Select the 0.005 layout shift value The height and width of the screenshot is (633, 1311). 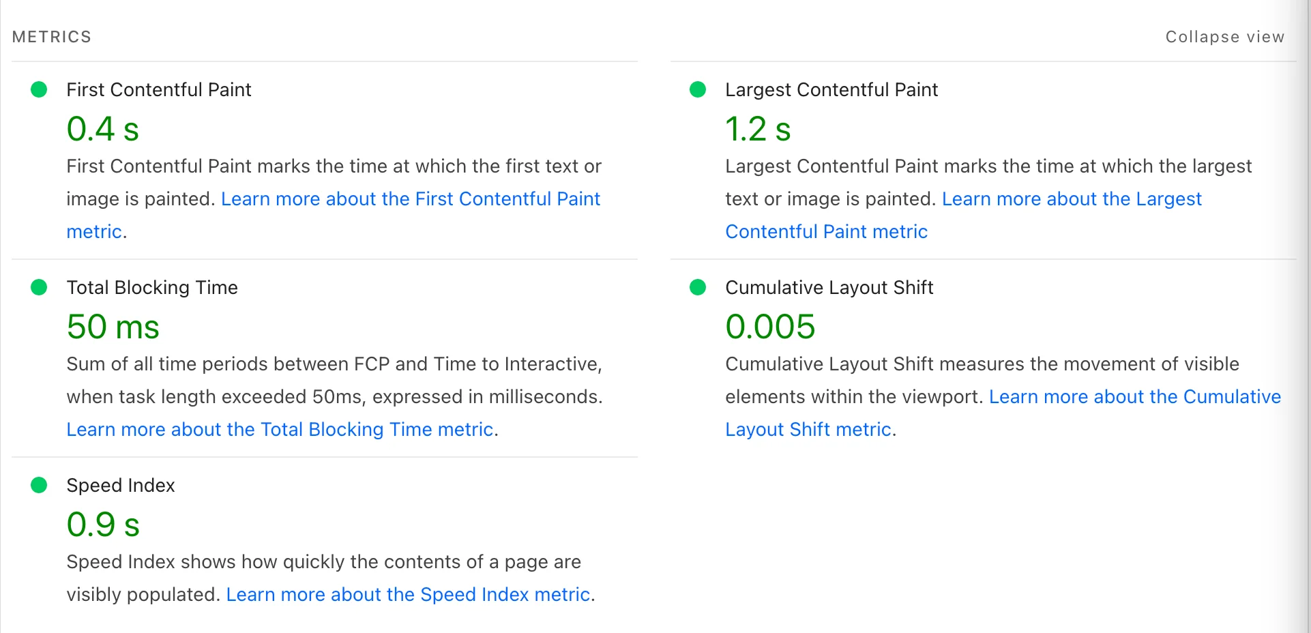[770, 327]
